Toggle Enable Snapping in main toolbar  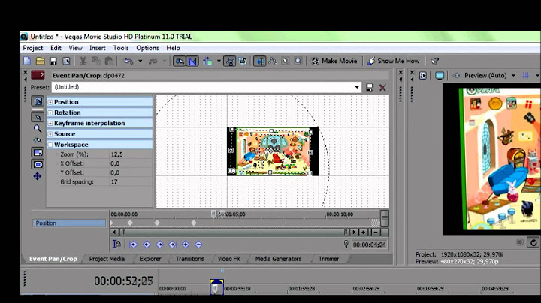(180, 61)
